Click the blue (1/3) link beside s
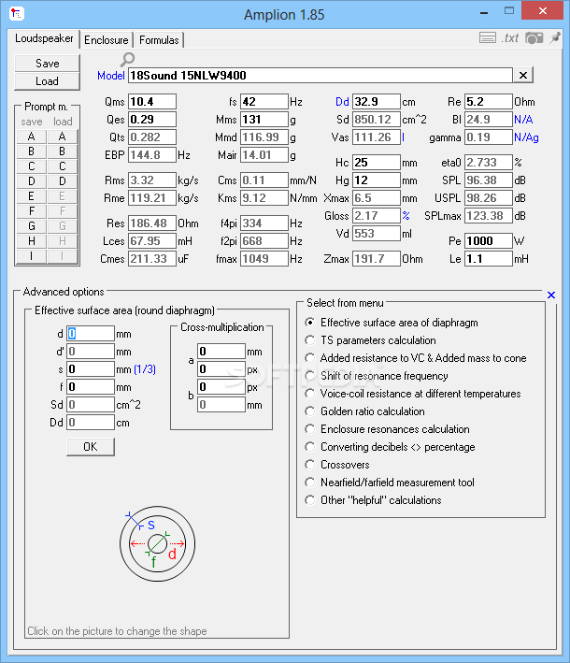 pos(145,369)
